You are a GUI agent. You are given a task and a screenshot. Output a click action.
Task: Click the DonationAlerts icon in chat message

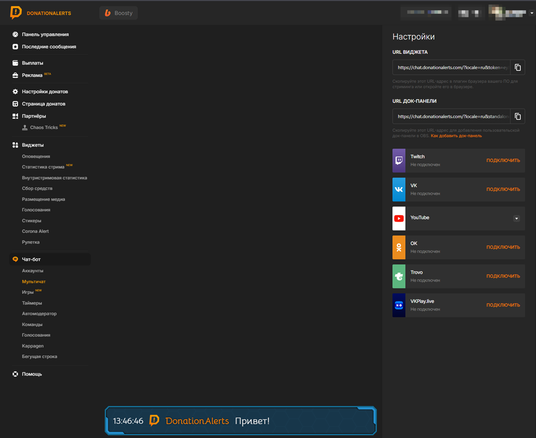(154, 420)
